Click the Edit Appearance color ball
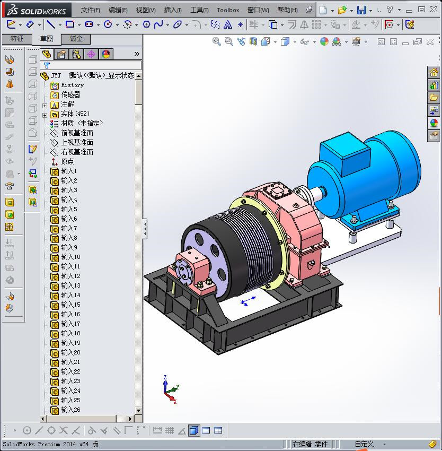This screenshot has width=442, height=451. (324, 42)
